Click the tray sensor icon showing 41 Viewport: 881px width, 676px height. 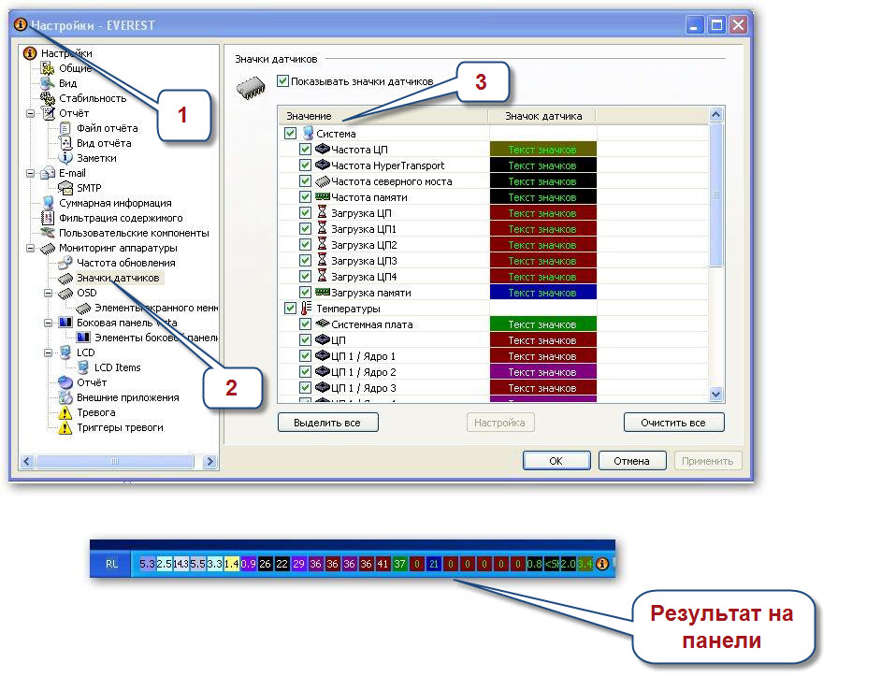(383, 564)
